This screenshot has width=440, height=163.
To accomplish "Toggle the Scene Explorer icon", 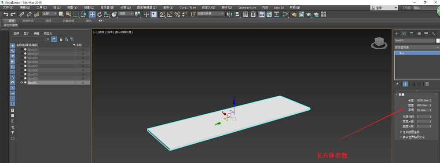I will click(246, 14).
